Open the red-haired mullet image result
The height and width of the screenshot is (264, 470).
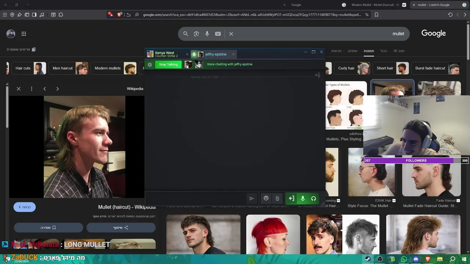[273, 234]
